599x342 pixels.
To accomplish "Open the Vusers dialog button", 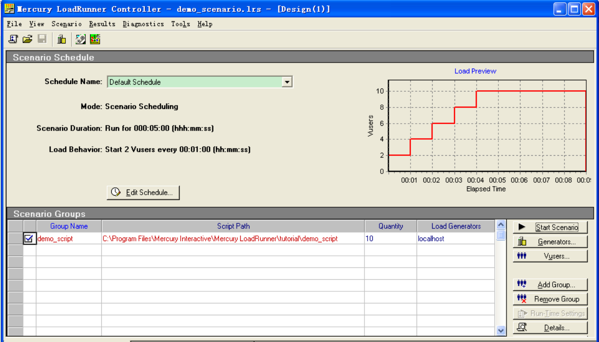I will [550, 256].
